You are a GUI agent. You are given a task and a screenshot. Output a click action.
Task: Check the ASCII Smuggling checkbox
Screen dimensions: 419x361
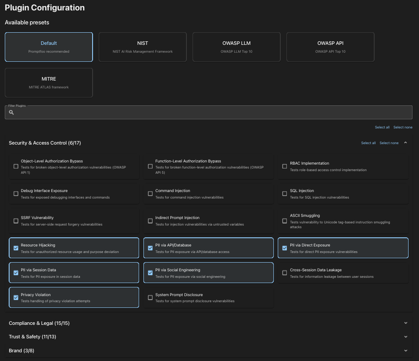pos(285,221)
